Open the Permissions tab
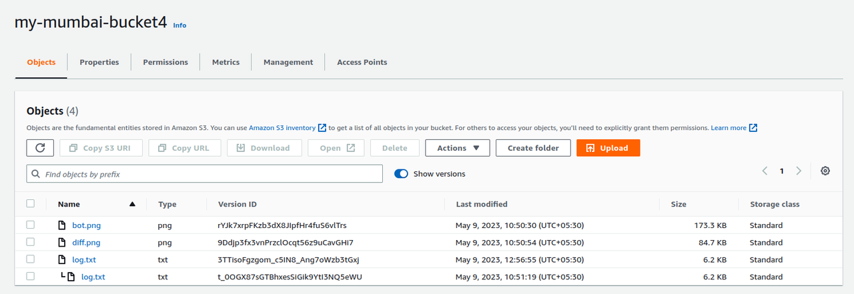The image size is (854, 294). [x=165, y=62]
